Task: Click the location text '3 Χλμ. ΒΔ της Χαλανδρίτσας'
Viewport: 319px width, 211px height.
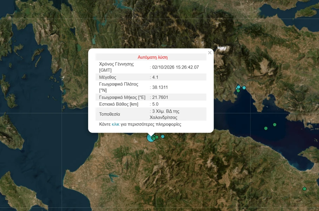Action: (164, 114)
